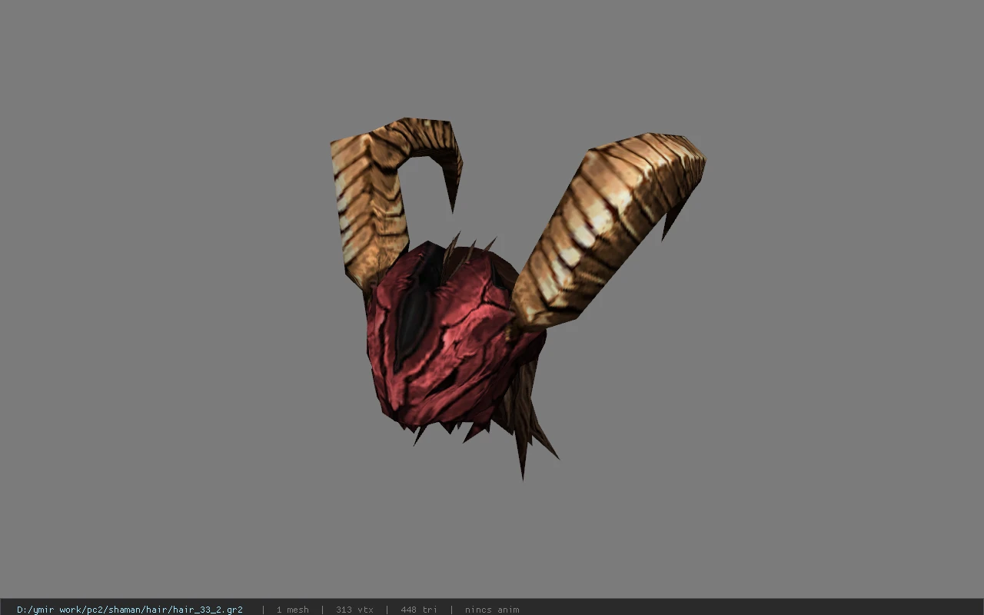Click the '448 tri' triangle count
Screen dimensions: 984x615
(x=419, y=610)
